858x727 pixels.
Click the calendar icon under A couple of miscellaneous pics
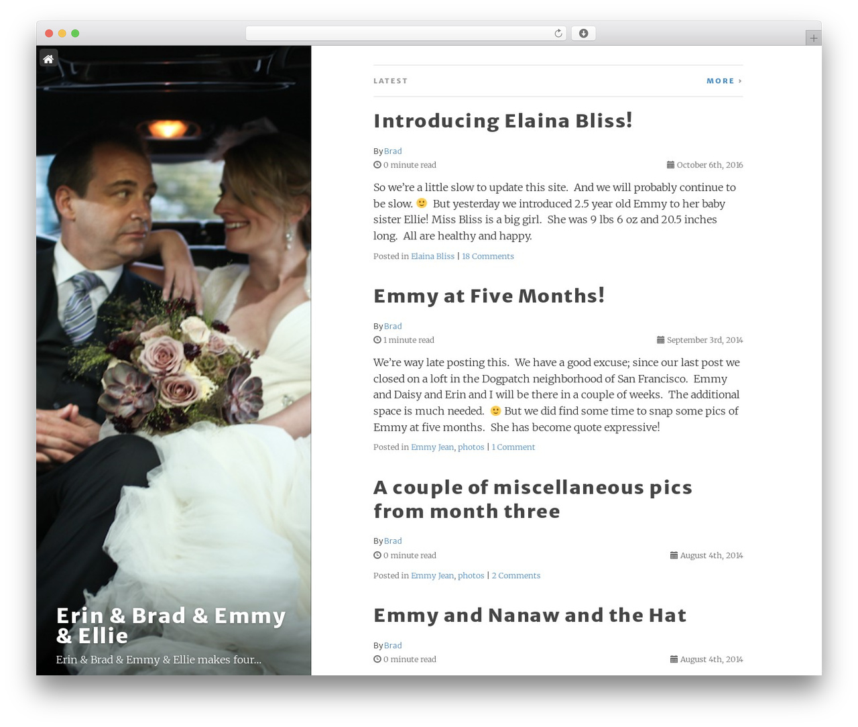click(674, 555)
